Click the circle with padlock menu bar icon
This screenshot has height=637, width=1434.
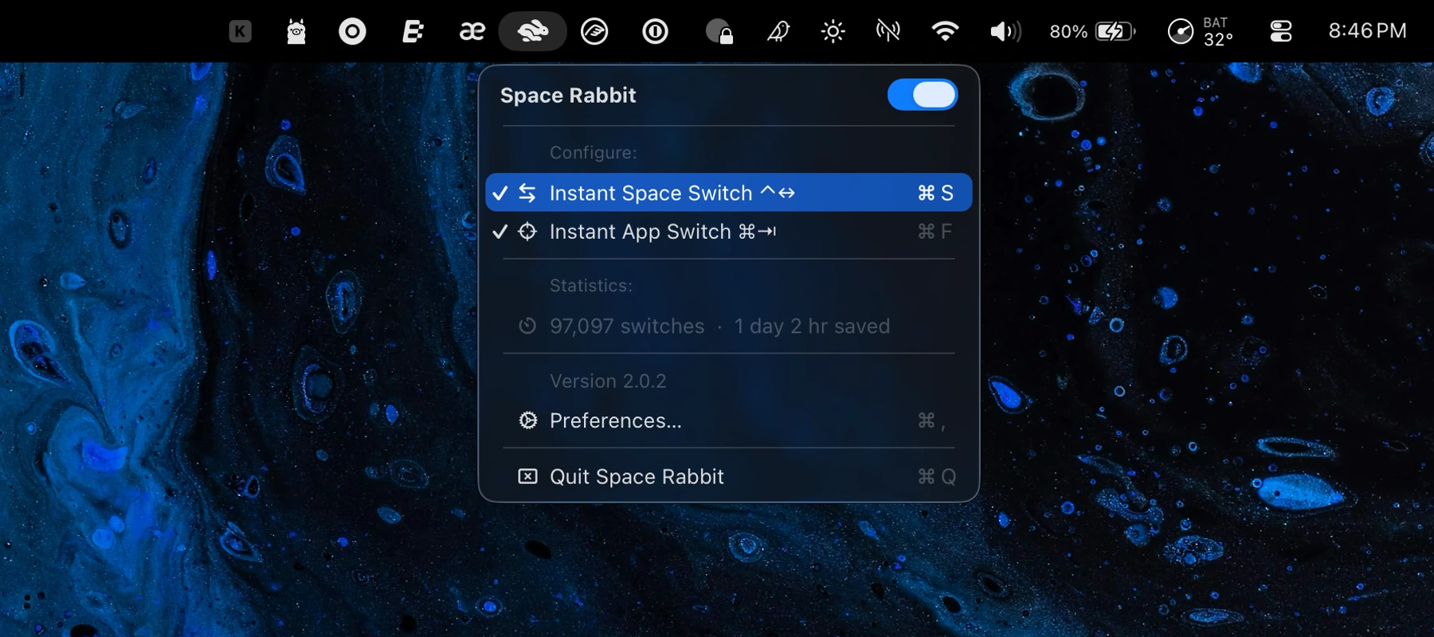pos(719,32)
